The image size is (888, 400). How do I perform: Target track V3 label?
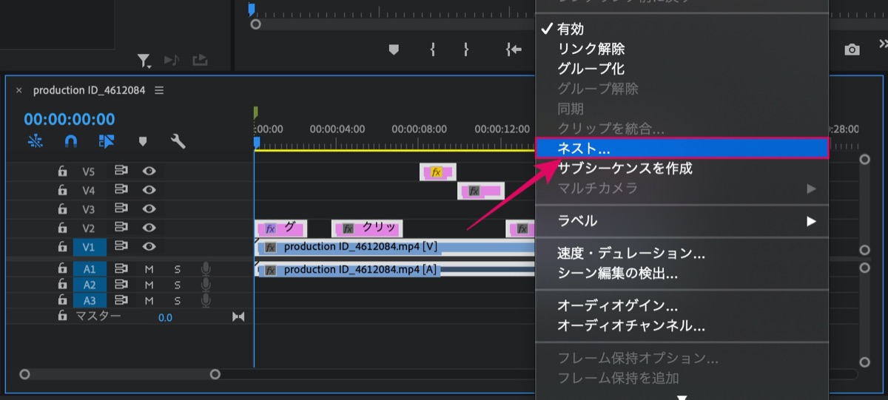(89, 209)
